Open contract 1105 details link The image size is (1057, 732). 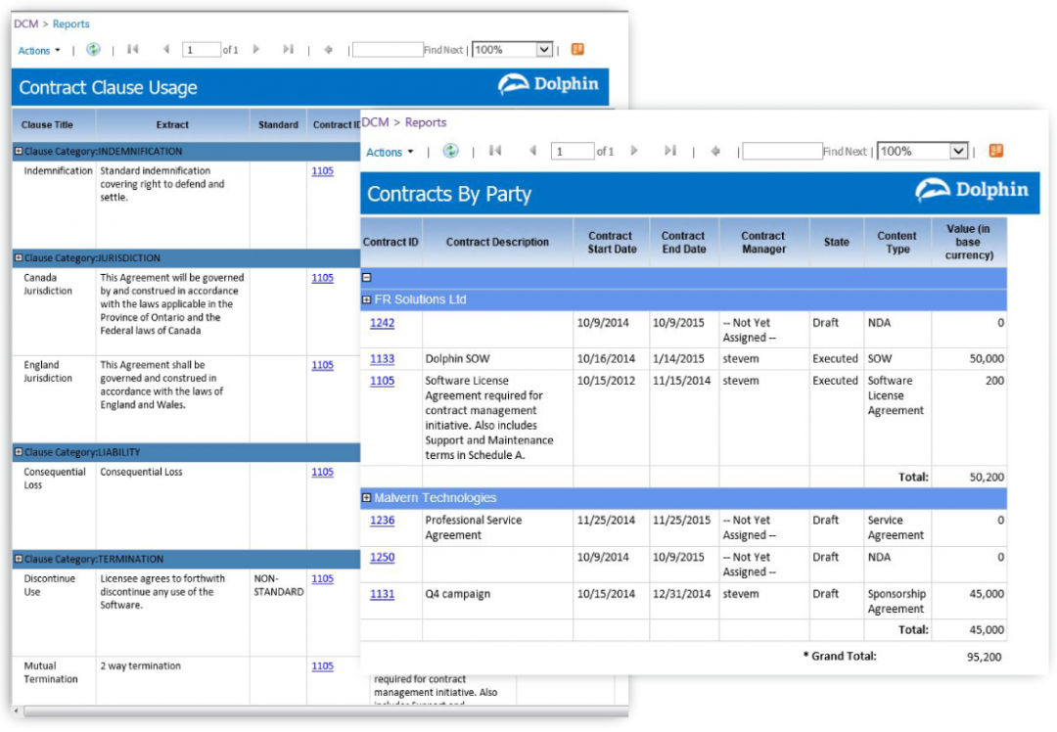[x=322, y=170]
